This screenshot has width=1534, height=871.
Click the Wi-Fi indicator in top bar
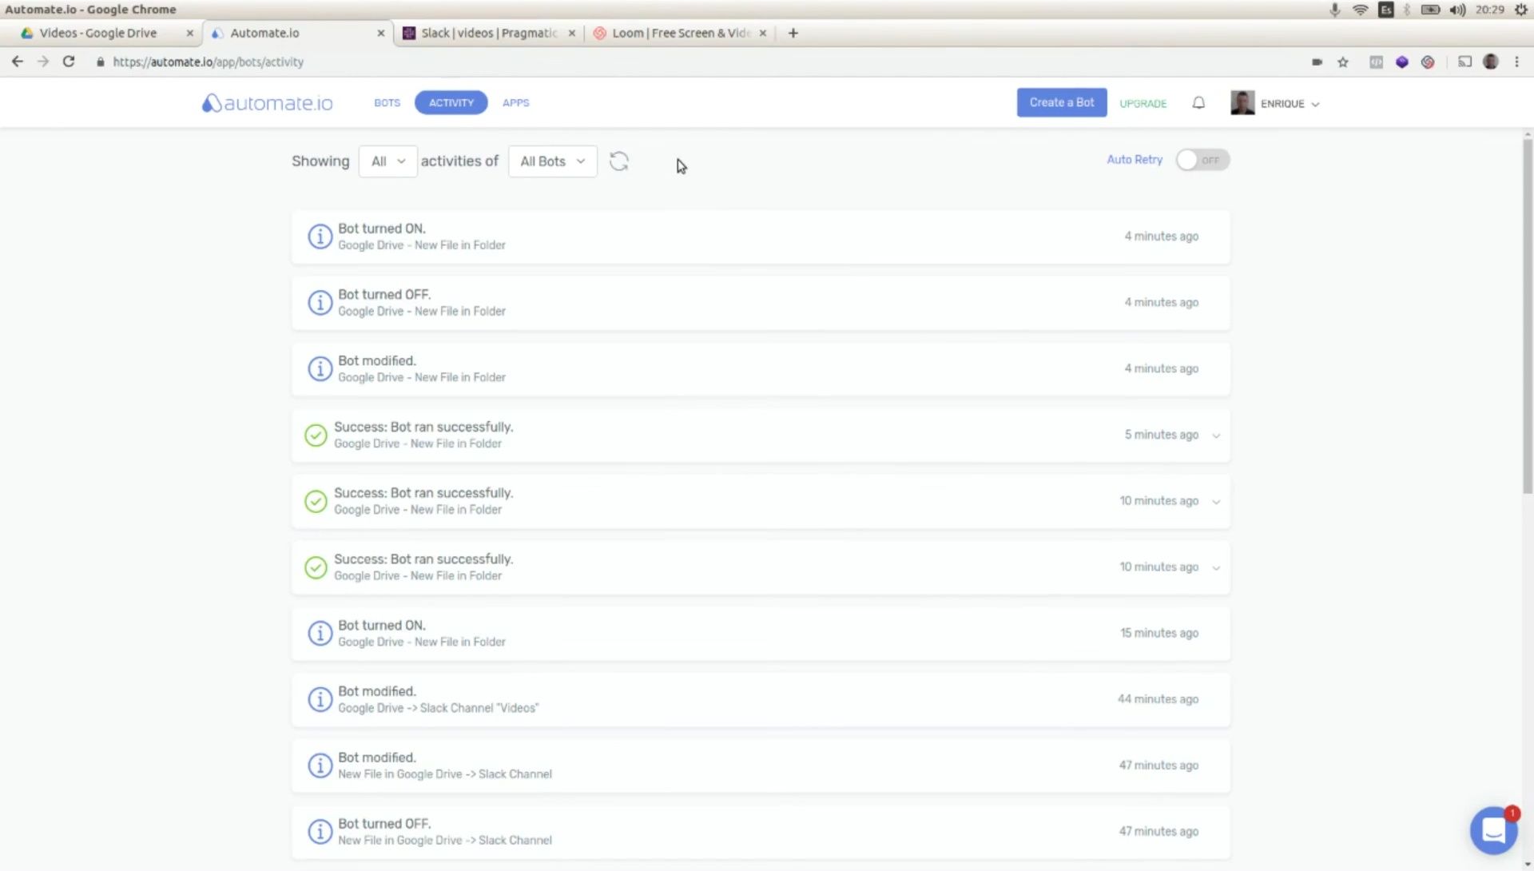coord(1360,10)
